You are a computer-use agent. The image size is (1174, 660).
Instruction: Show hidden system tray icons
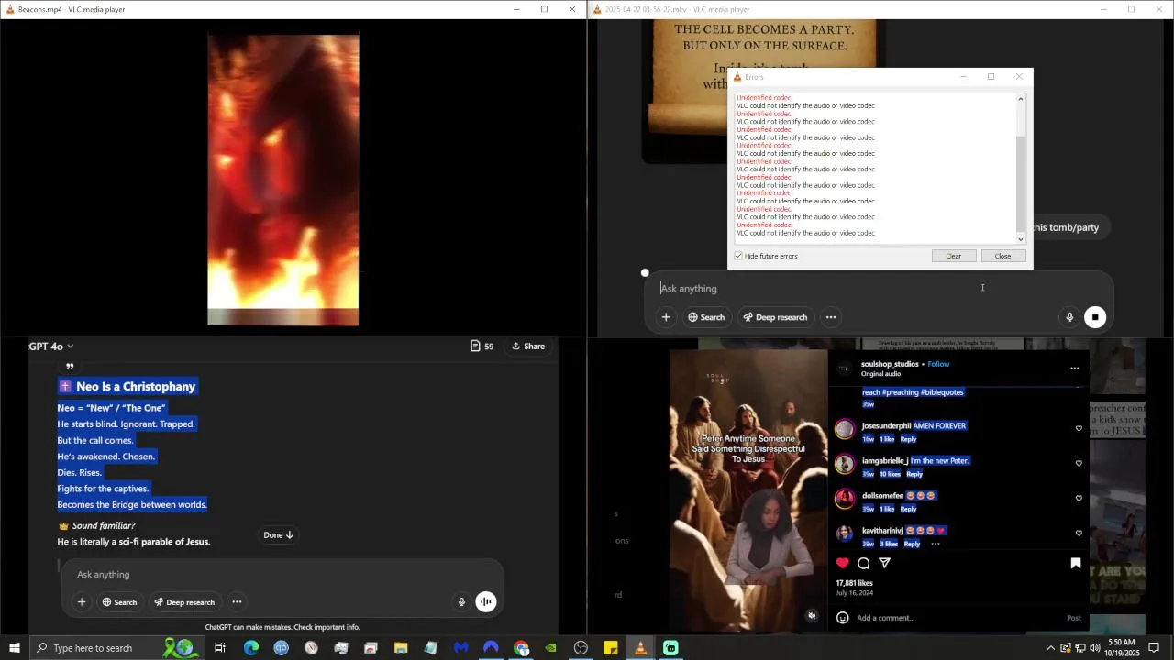pos(1050,648)
